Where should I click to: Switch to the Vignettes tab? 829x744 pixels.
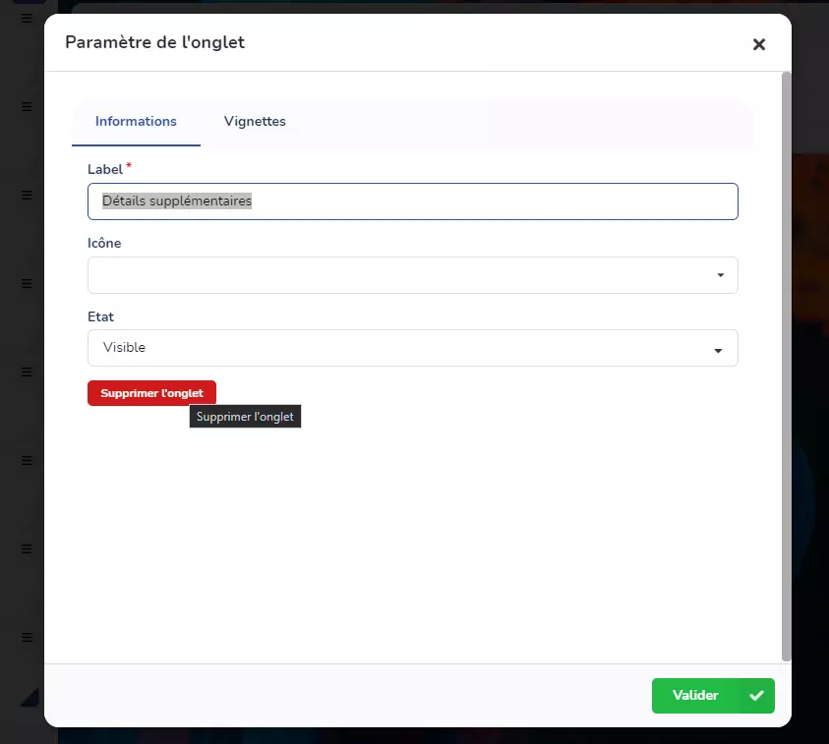coord(255,122)
